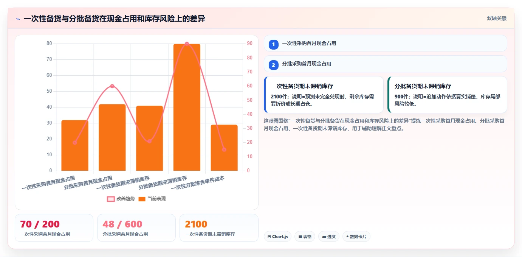The width and height of the screenshot is (522, 257).
Task: Click the 双轴关联 label
Action: pyautogui.click(x=496, y=19)
